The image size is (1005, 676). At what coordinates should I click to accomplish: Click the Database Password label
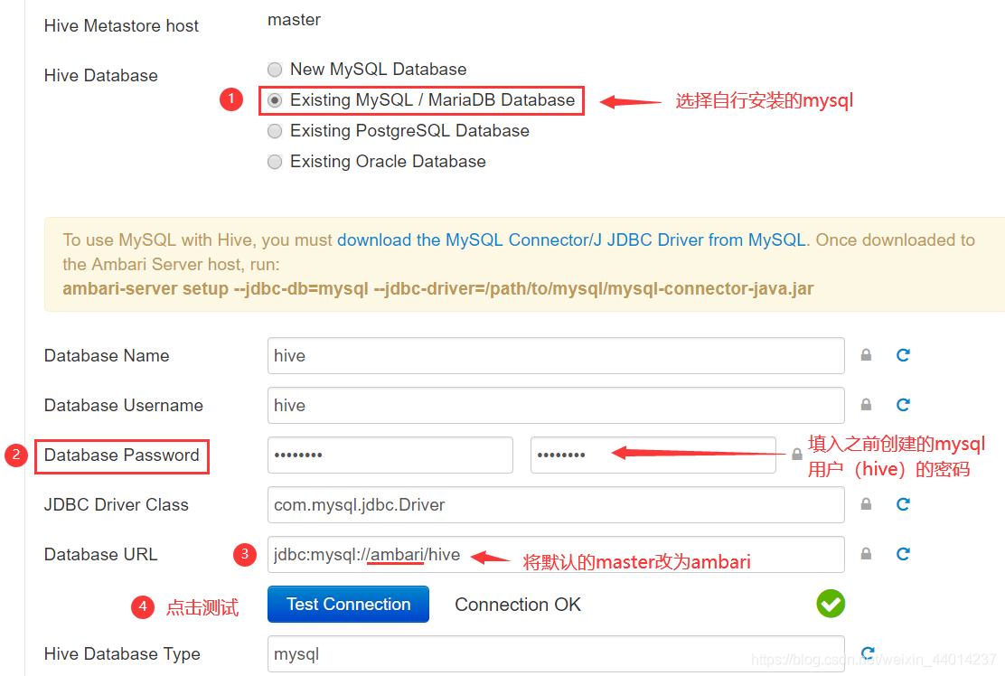tap(122, 455)
